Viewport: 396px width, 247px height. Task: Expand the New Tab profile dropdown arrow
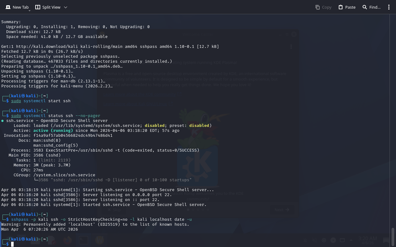pyautogui.click(x=29, y=10)
